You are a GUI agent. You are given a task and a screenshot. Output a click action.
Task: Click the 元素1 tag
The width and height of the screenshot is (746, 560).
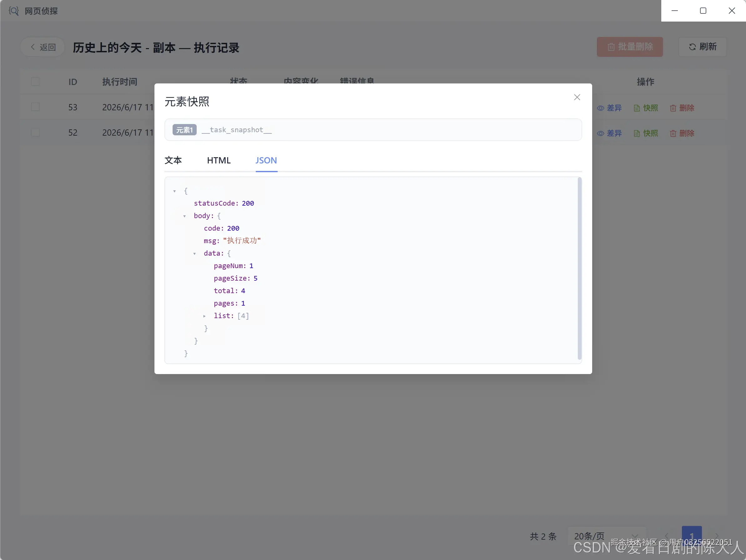[x=184, y=130]
